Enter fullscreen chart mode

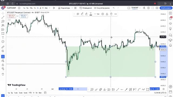153,8
